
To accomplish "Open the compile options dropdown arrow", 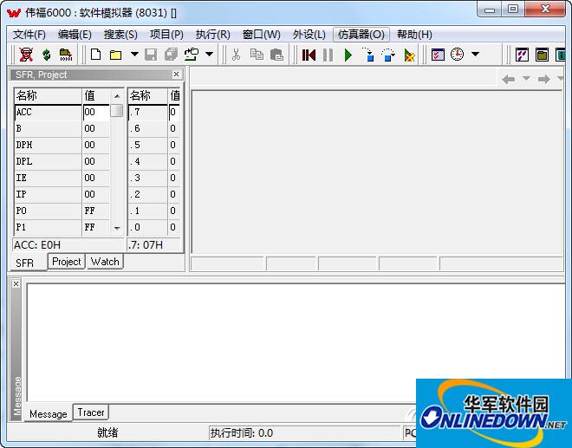I will [209, 55].
